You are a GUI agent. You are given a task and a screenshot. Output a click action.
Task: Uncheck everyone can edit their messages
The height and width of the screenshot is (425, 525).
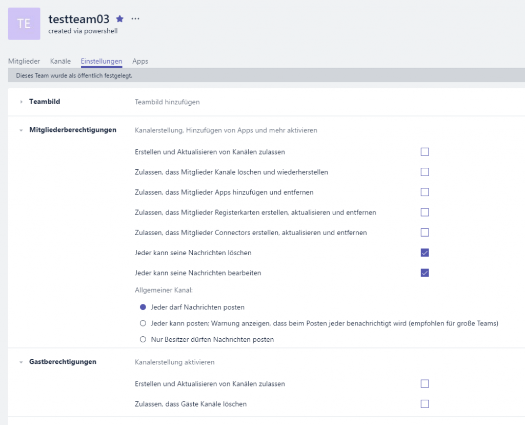point(425,273)
